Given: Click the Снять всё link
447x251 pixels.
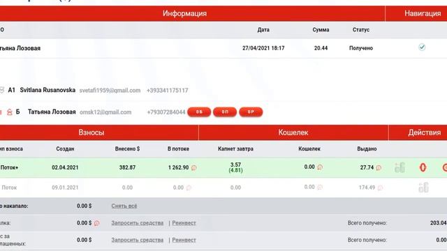Looking at the screenshot, I should tap(124, 206).
